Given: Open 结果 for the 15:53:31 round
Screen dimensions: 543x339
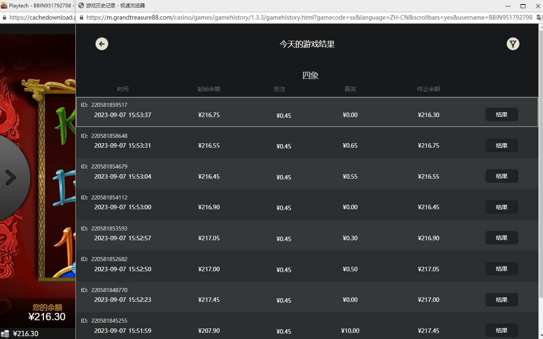Looking at the screenshot, I should coord(501,146).
